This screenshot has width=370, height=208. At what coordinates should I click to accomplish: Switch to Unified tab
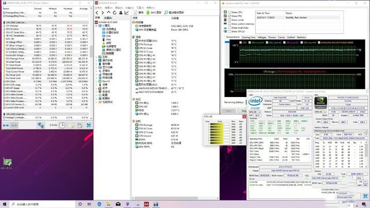coord(291,37)
